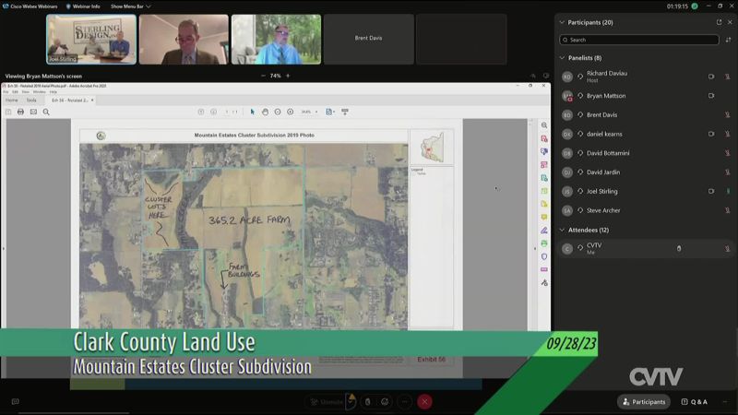Pop out the Participants panel

[x=719, y=22]
